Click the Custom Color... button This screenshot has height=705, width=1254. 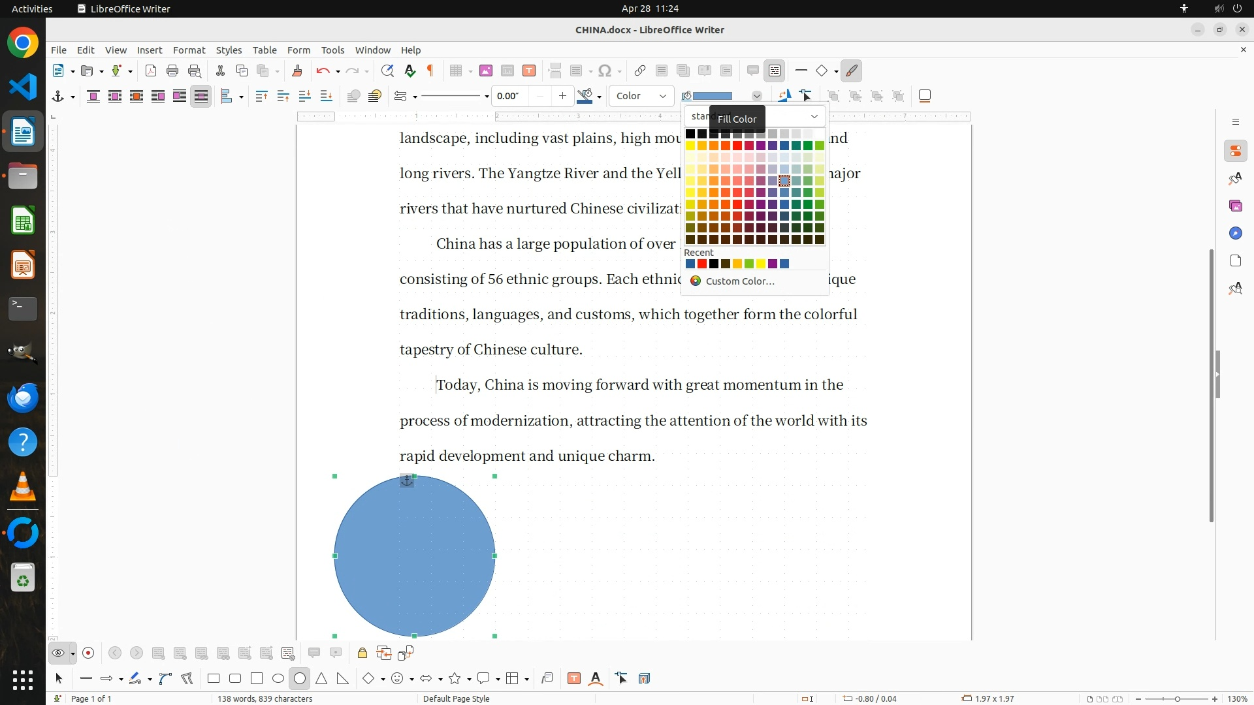739,281
